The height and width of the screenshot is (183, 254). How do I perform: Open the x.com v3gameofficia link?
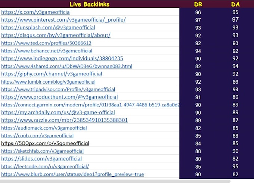35,12
